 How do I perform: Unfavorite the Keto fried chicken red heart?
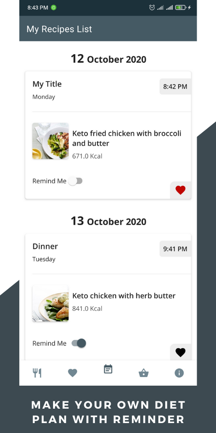[180, 190]
